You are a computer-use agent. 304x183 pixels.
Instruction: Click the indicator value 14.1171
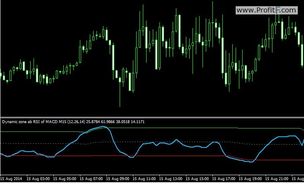(138, 122)
